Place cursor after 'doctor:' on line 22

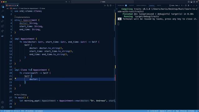tap(39, 79)
